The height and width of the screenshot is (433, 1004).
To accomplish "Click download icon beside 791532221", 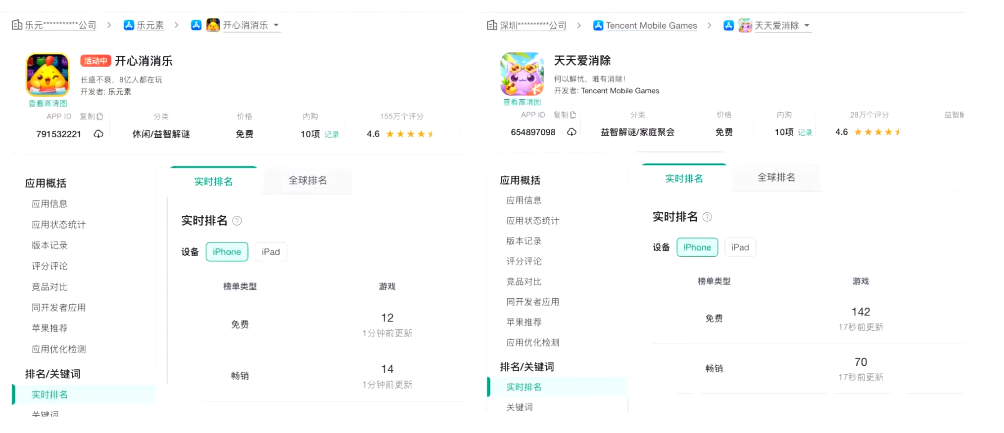I will [98, 134].
